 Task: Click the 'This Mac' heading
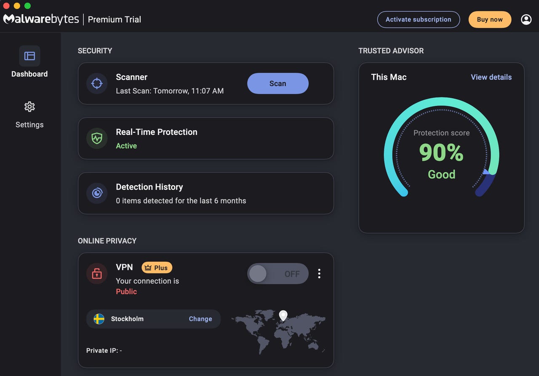click(389, 77)
